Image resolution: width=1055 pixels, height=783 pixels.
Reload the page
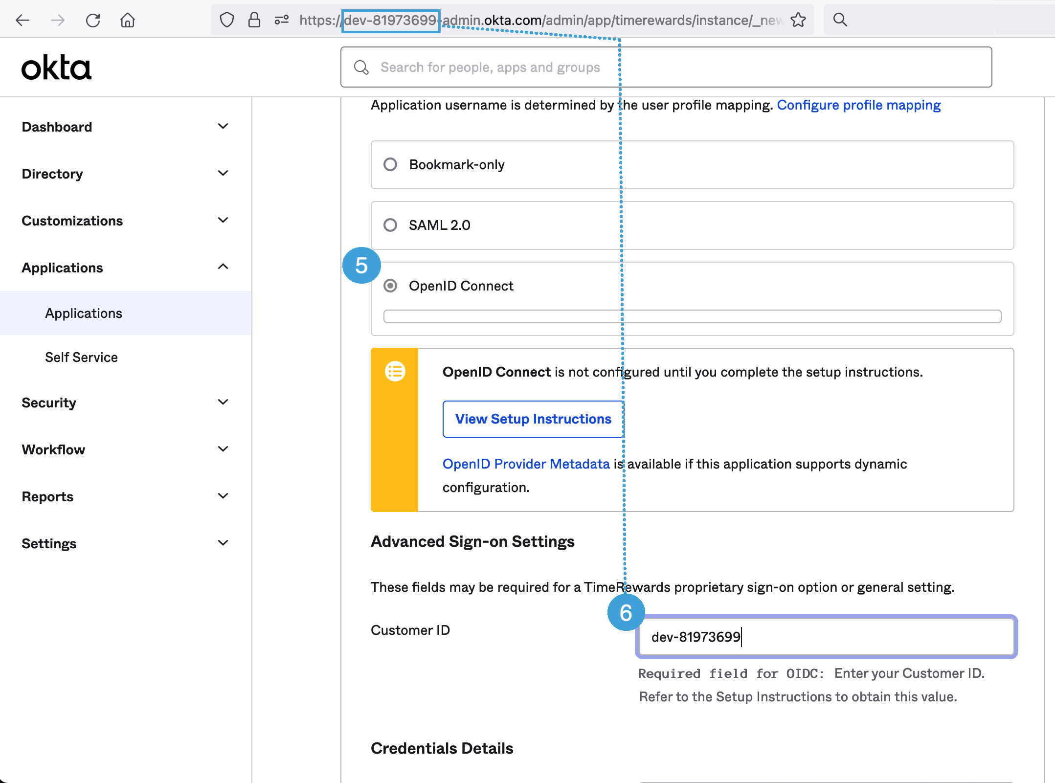click(93, 20)
